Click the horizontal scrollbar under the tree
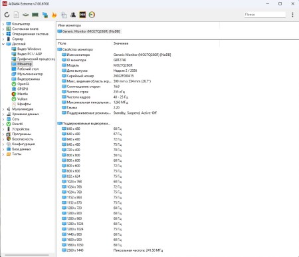 (x=27, y=255)
